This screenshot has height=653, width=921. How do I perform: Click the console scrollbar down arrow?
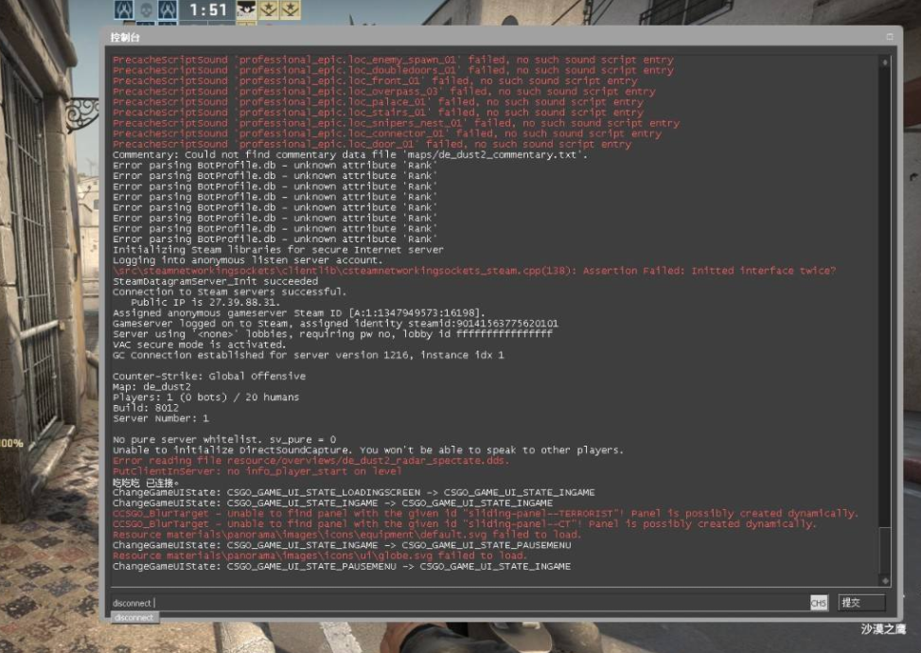pos(885,581)
